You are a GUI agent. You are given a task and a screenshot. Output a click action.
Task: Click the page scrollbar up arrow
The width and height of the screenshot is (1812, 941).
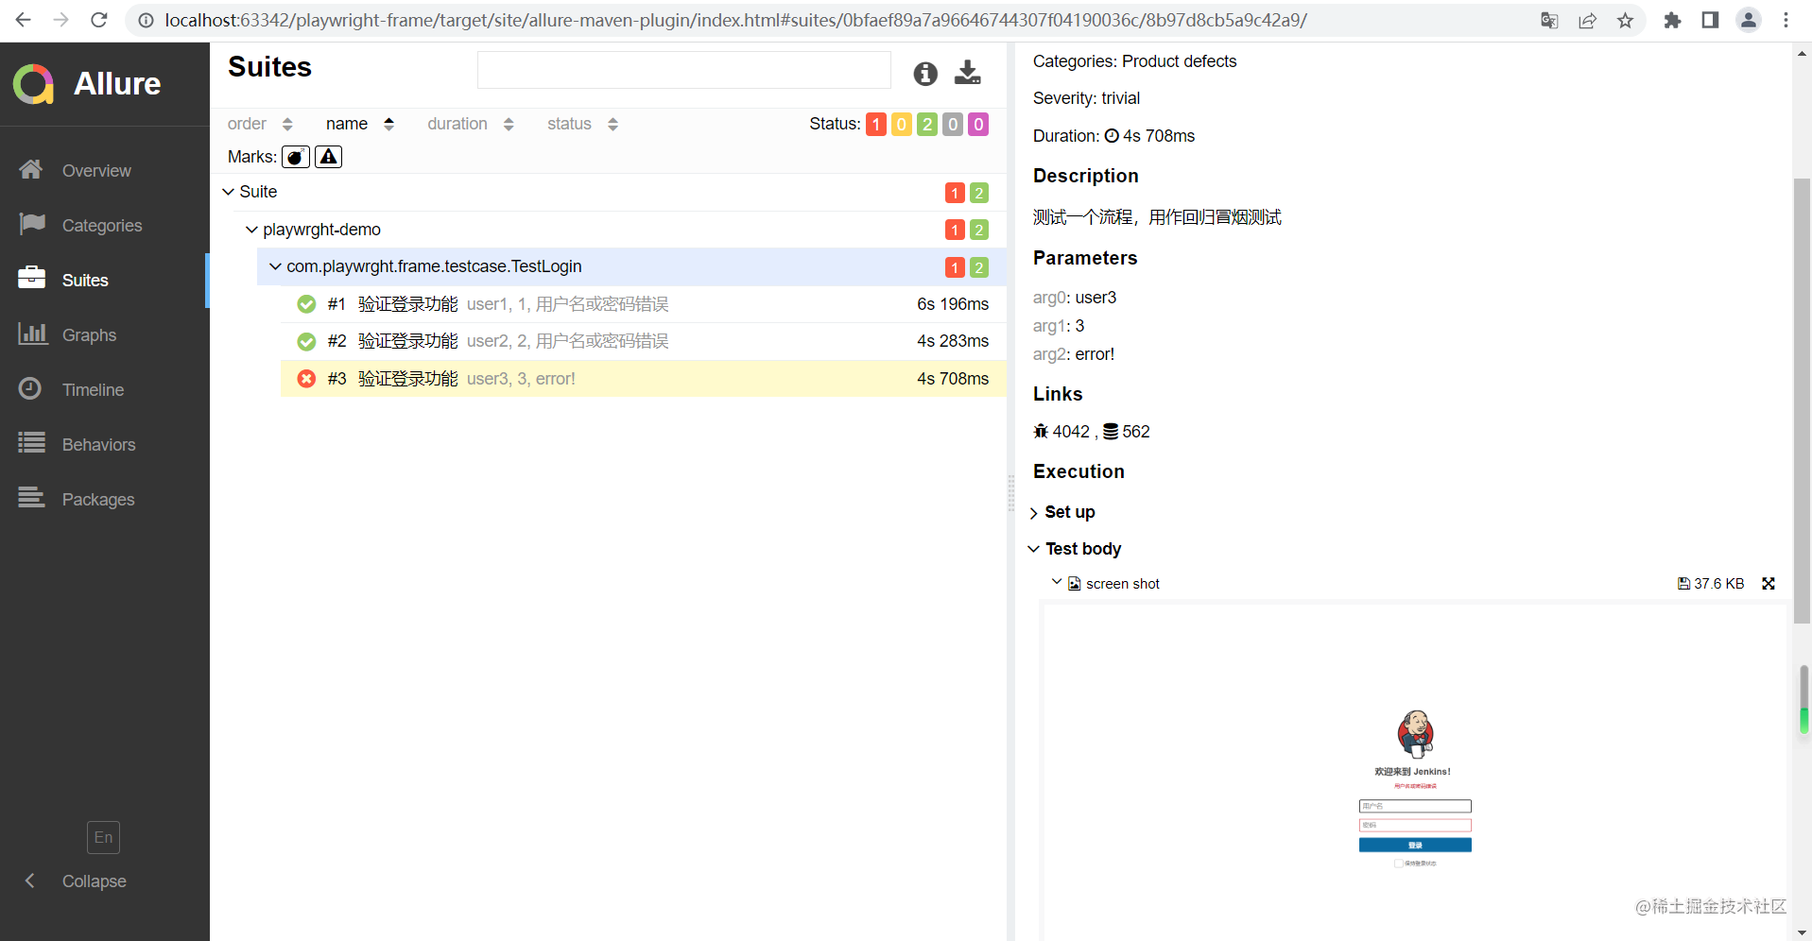point(1803,54)
